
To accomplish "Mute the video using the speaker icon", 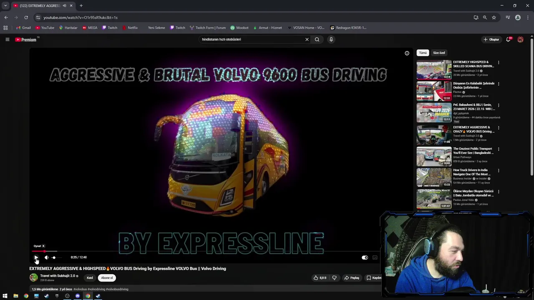I will coord(46,257).
